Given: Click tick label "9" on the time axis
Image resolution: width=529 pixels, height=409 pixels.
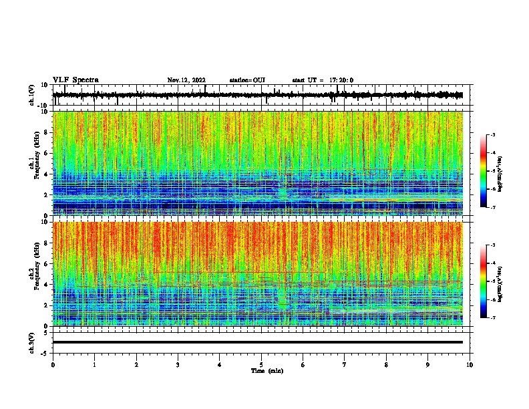Looking at the screenshot, I should [x=427, y=365].
